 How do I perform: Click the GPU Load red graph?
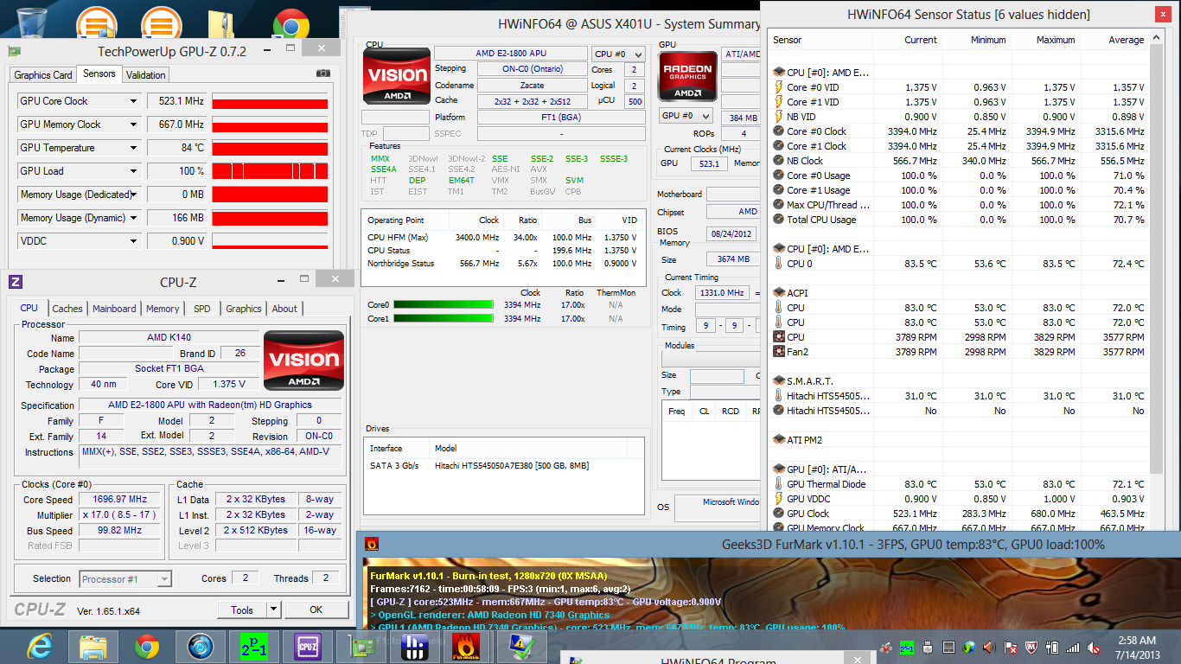point(270,171)
